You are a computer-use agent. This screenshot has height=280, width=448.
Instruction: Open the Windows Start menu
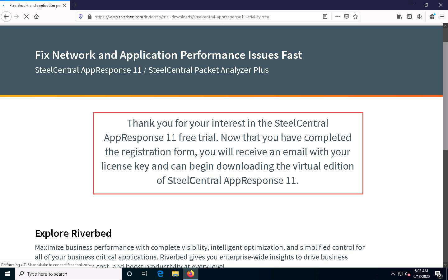7,274
